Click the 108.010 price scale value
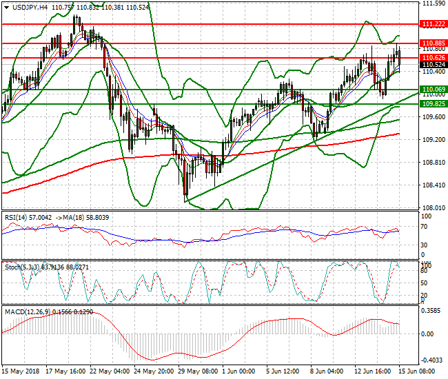 [x=434, y=208]
